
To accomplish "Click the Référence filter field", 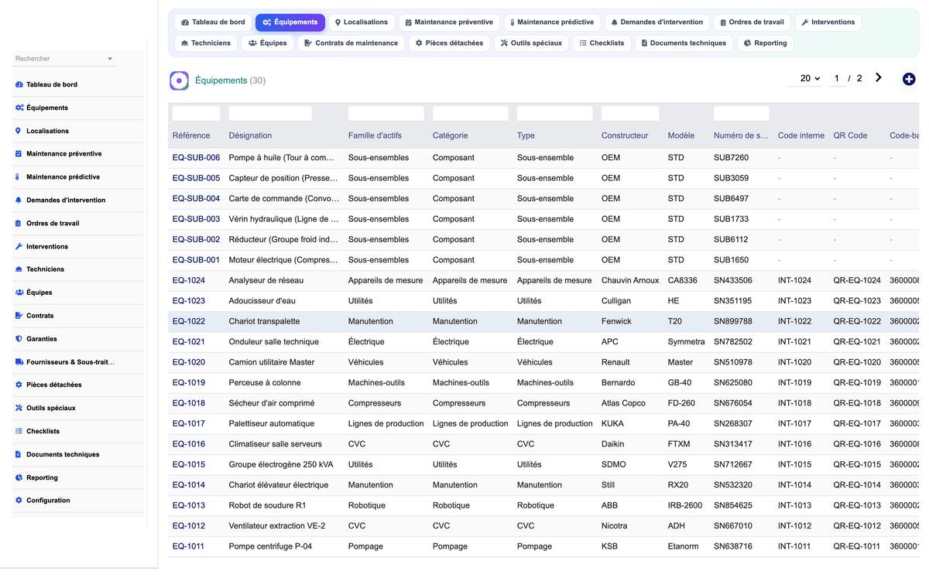I will 197,114.
